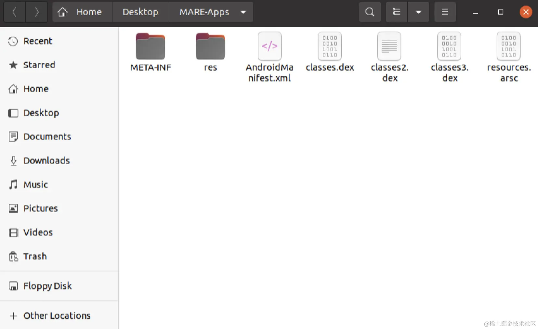Click the classes.dex file name
538x329 pixels.
pos(330,68)
